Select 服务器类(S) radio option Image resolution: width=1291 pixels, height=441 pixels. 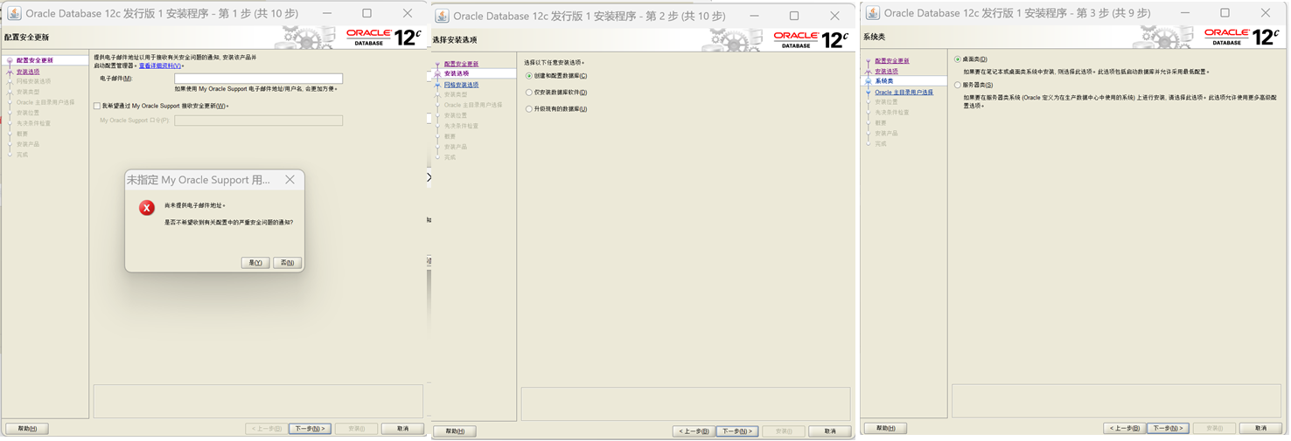click(x=958, y=85)
